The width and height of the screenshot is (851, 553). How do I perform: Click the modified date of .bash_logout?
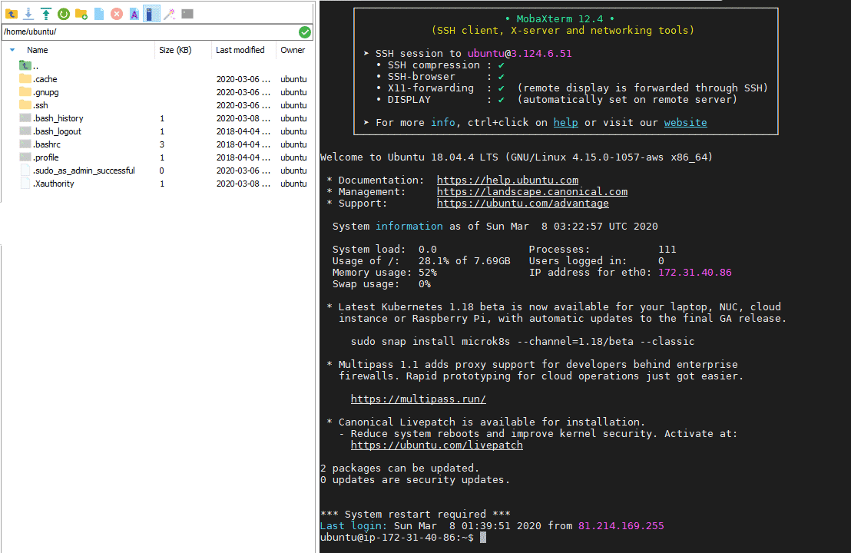(x=243, y=131)
